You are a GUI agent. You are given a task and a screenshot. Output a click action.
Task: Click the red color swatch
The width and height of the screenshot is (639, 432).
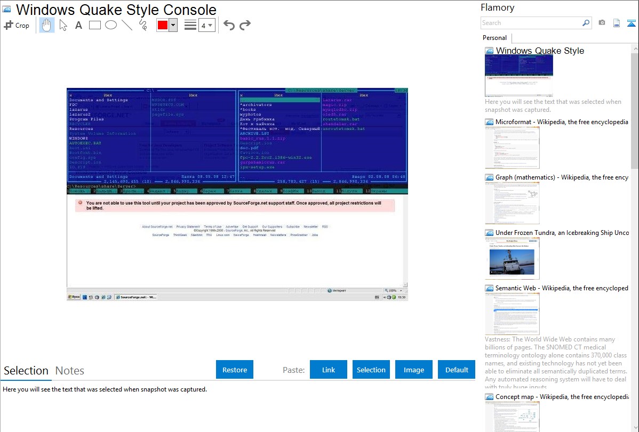[x=163, y=25]
